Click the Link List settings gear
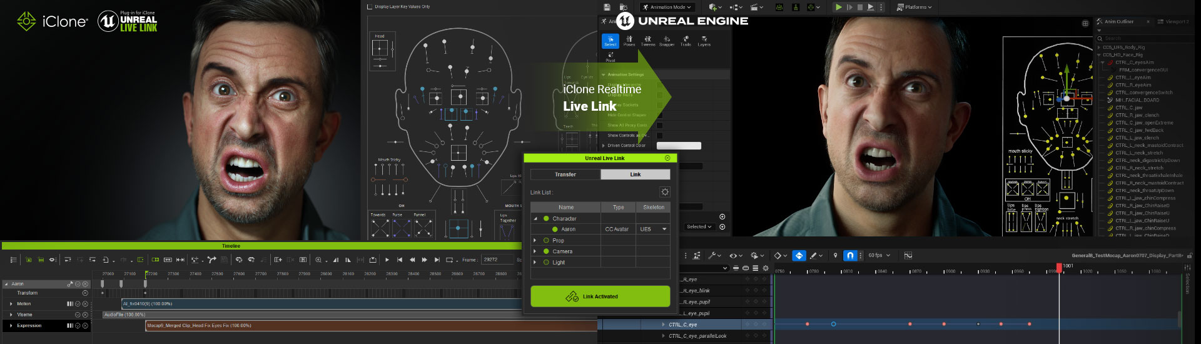 664,192
